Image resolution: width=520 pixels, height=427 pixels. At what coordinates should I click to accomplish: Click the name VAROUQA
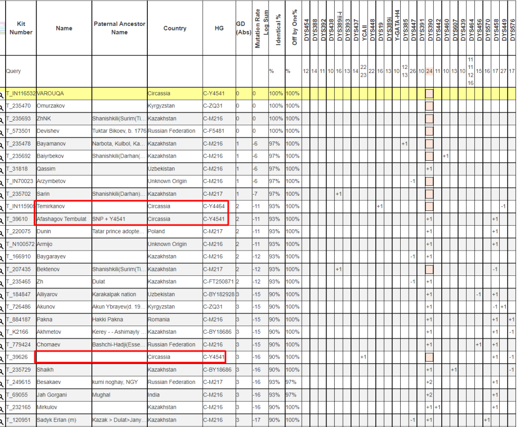50,93
